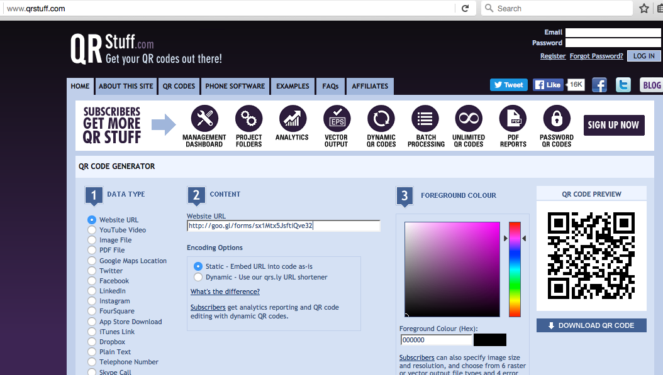Viewport: 663px width, 375px height.
Task: Focus the Email login field
Action: click(613, 32)
